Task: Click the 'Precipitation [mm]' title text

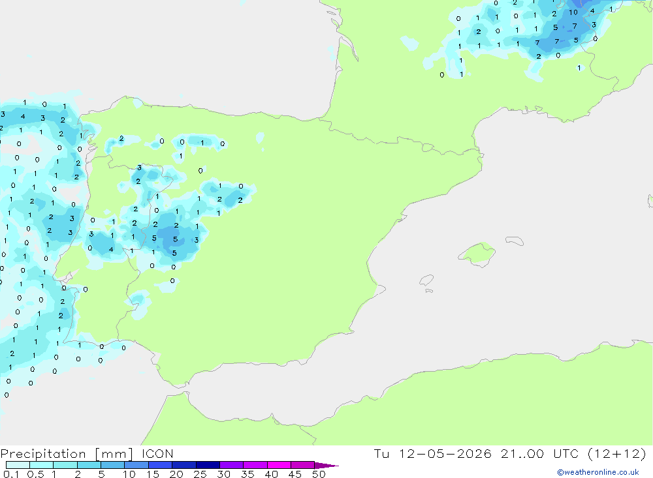Action: click(67, 454)
